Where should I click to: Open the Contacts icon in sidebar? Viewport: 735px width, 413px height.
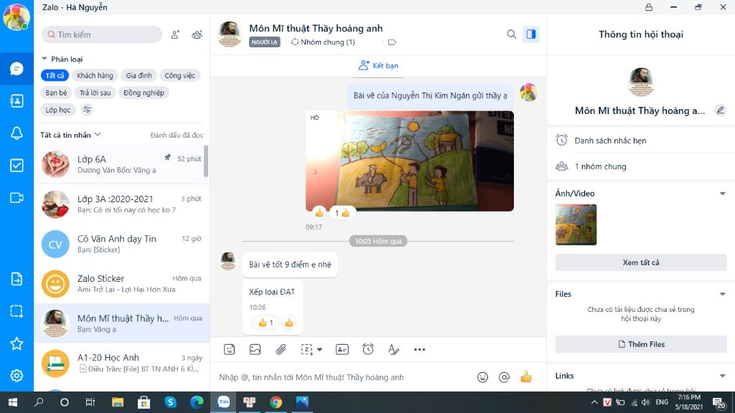17,100
